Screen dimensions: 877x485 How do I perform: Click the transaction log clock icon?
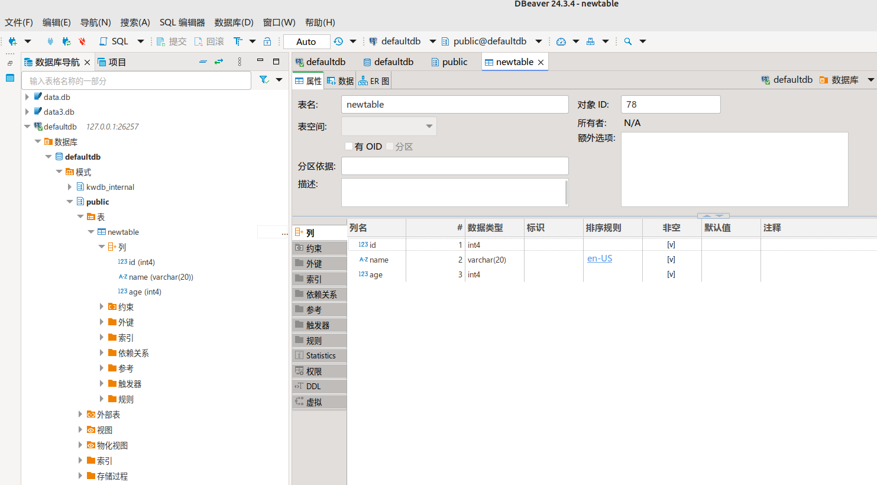[338, 41]
